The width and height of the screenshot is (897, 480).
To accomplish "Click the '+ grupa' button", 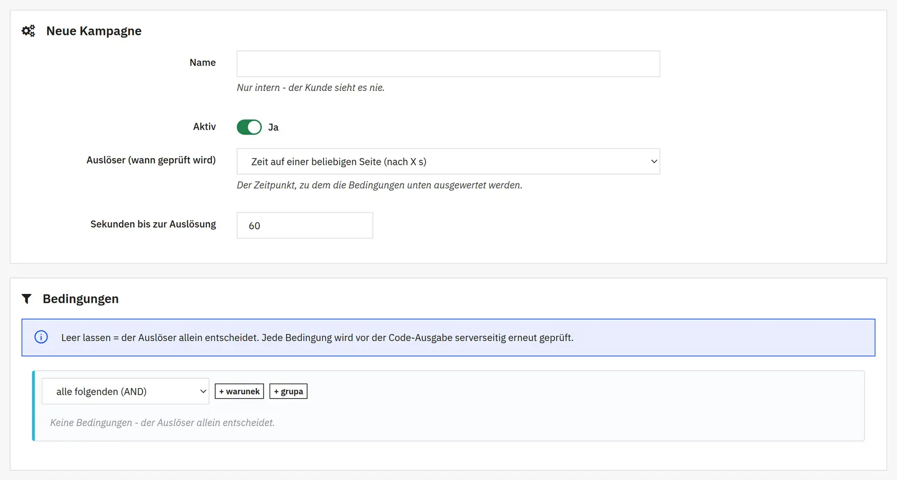I will pyautogui.click(x=288, y=391).
